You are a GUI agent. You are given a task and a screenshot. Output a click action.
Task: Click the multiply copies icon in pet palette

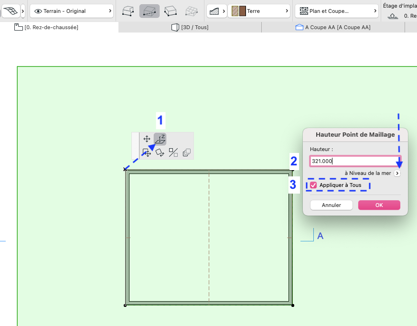click(187, 153)
